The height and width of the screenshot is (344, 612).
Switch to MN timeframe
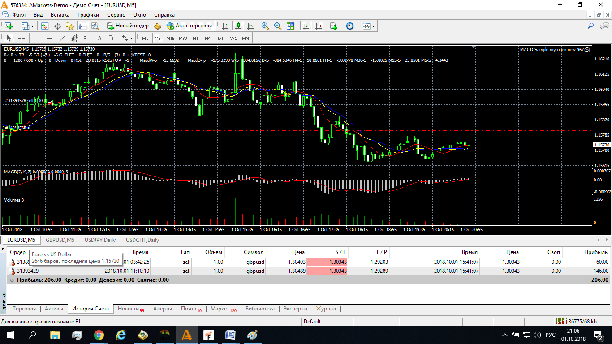click(x=246, y=38)
